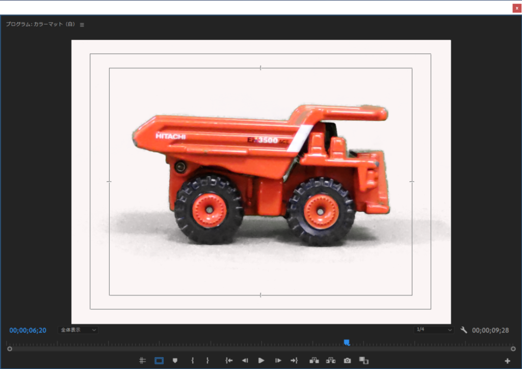Click the Lift button
This screenshot has width=522, height=369.
[x=314, y=360]
